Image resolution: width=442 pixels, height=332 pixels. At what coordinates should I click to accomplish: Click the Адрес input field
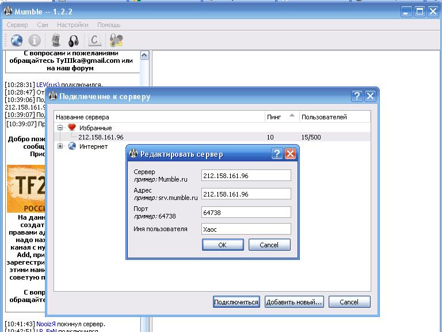[246, 194]
